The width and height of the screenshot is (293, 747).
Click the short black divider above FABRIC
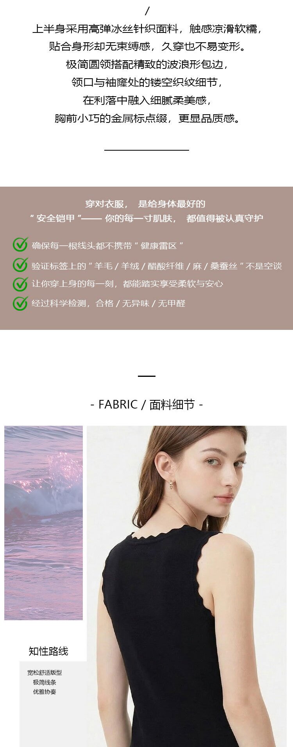[x=146, y=376]
